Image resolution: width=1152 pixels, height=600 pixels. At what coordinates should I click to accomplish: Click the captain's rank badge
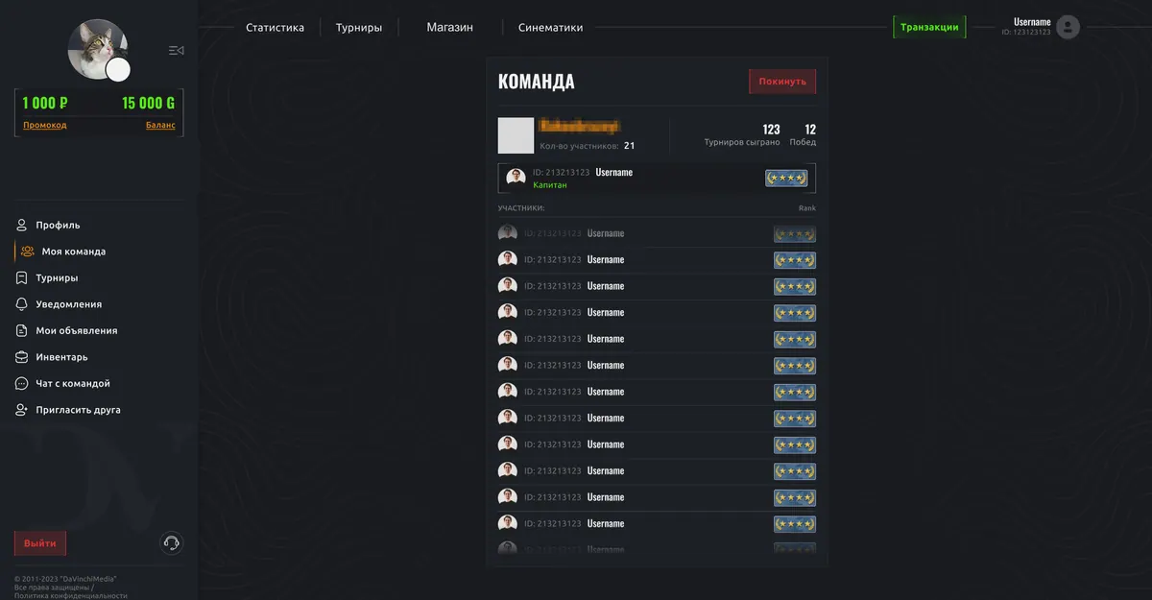tap(786, 179)
